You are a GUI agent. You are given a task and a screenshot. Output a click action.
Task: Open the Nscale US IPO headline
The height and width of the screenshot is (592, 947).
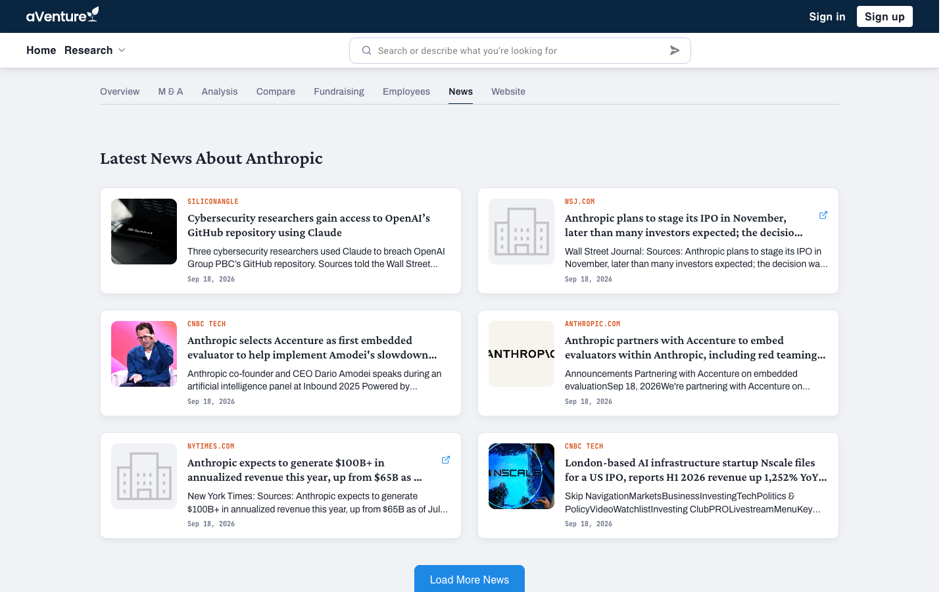click(x=696, y=470)
